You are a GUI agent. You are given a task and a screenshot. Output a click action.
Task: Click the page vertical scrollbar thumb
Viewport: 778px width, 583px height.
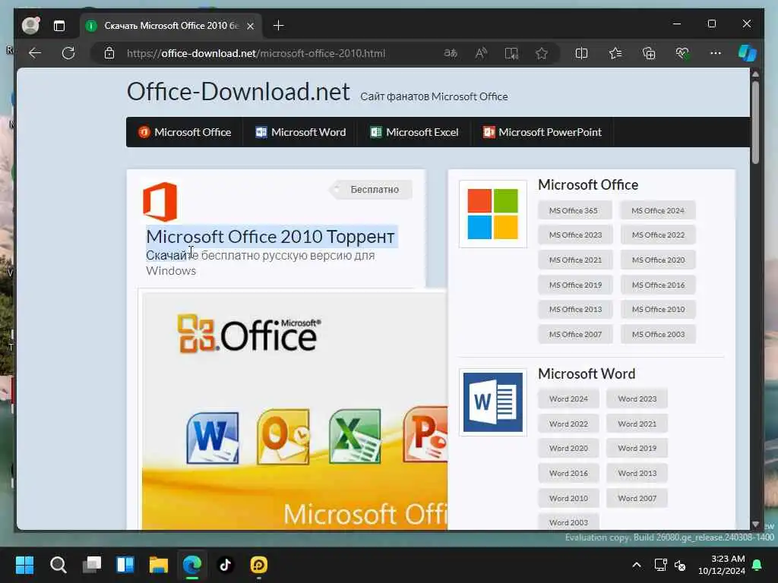tap(755, 121)
